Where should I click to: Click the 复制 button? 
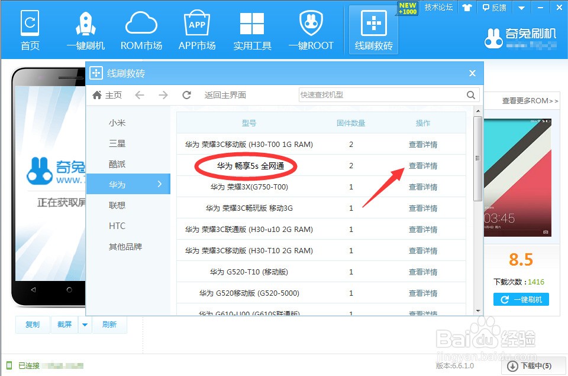[32, 324]
